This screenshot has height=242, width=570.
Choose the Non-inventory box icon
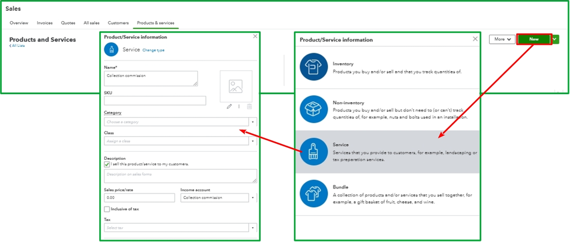314,109
